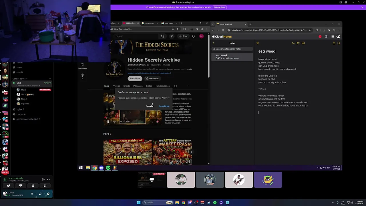The width and height of the screenshot is (366, 206).
Task: Open the voice connection noise suppression icon
Action: pos(43,179)
